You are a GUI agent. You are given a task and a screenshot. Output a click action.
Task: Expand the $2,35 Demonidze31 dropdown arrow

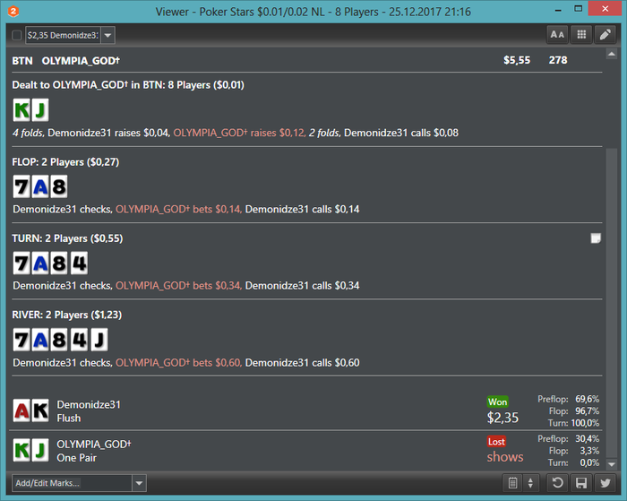[107, 35]
